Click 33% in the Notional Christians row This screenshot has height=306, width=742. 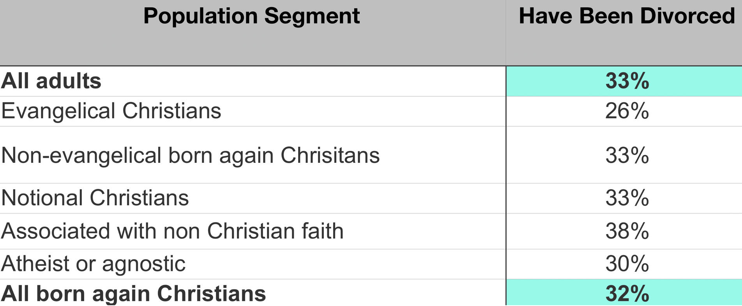pyautogui.click(x=627, y=198)
